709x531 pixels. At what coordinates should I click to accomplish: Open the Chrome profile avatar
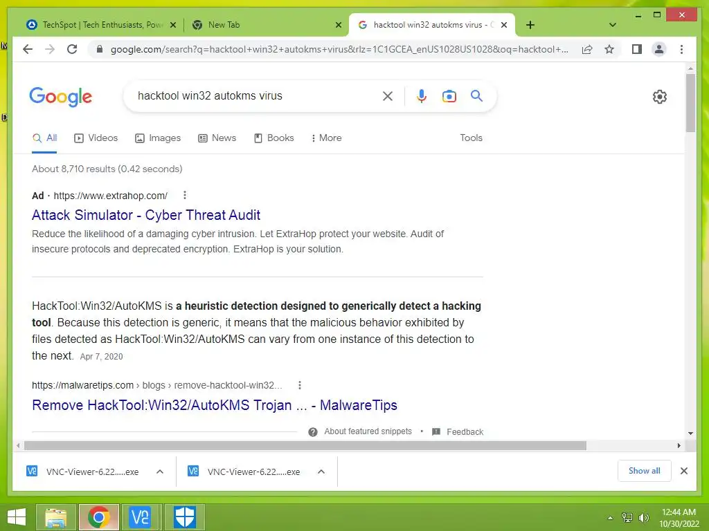click(x=659, y=49)
